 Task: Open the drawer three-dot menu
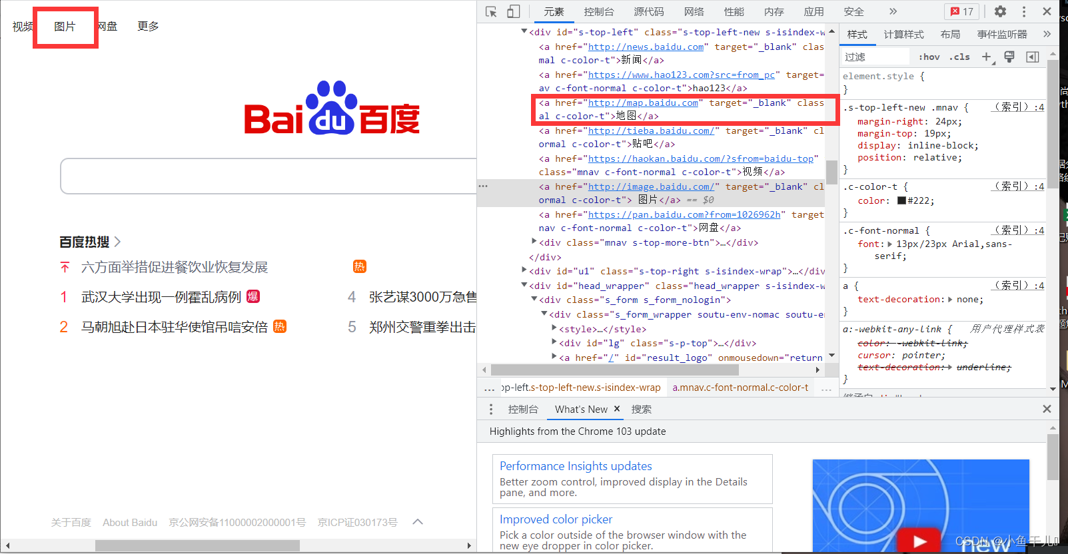[491, 409]
